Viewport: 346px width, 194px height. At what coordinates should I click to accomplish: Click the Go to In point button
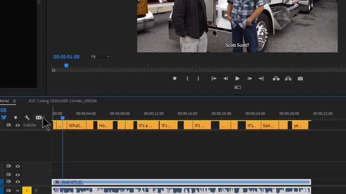coord(214,79)
